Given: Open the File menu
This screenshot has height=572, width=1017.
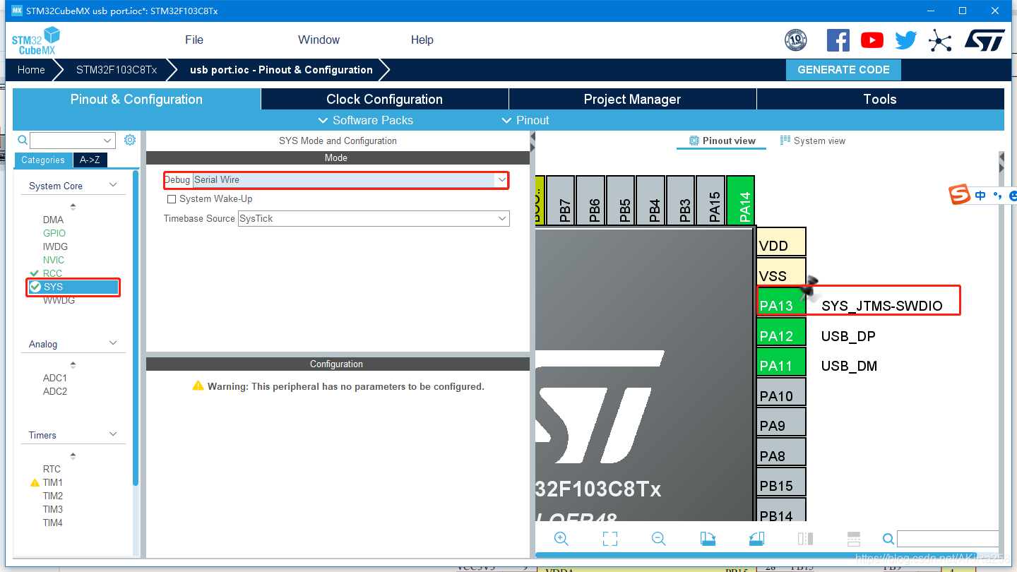Looking at the screenshot, I should (x=194, y=40).
